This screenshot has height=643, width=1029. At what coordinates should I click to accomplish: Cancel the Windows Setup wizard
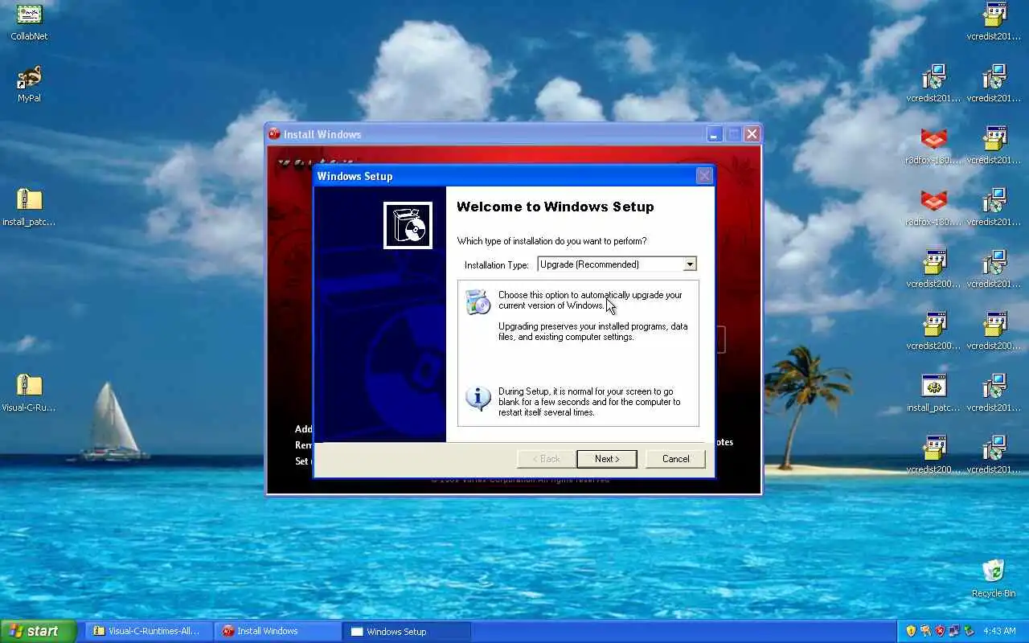tap(675, 459)
